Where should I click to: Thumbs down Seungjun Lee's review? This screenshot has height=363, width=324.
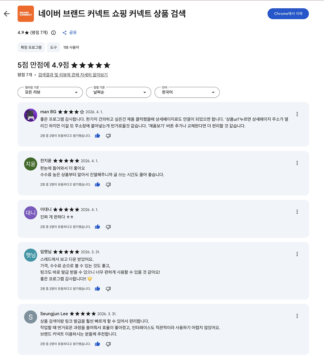(x=108, y=344)
